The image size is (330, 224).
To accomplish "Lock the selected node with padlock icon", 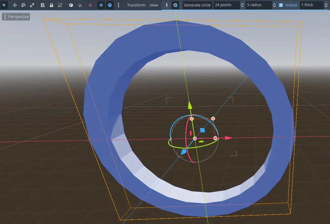I will click(x=52, y=5).
